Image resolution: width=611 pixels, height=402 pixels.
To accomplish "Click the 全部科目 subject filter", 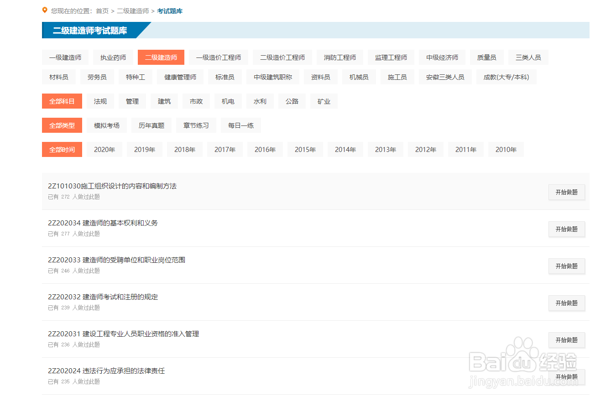I will point(62,101).
